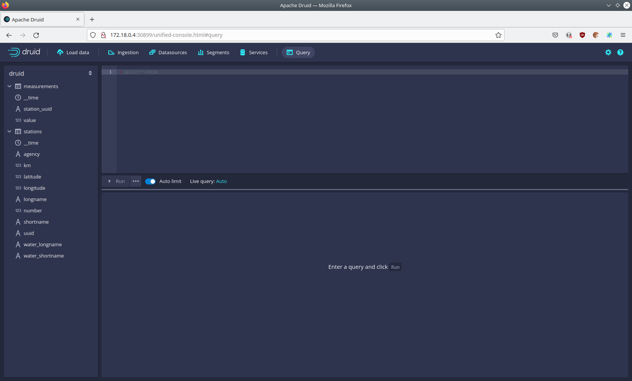Image resolution: width=632 pixels, height=381 pixels.
Task: Bookmark this page with star icon
Action: tap(498, 35)
